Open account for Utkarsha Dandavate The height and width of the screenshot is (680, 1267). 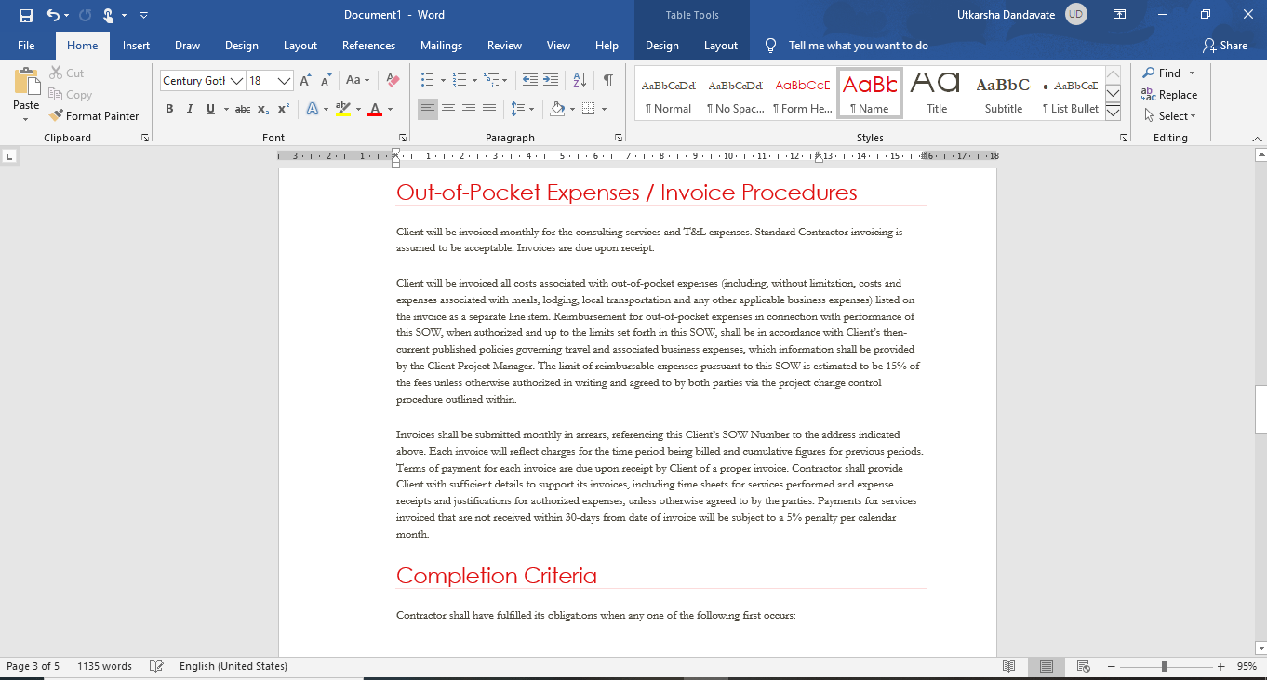tap(1022, 15)
